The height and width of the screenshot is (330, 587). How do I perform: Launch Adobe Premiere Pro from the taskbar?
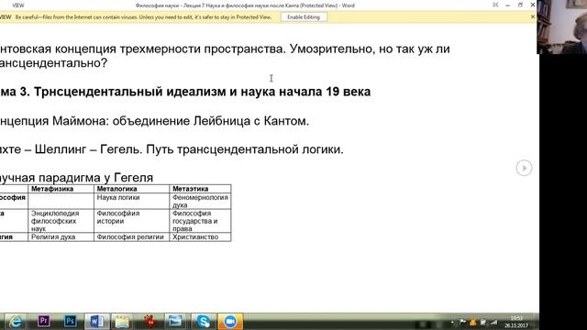click(x=43, y=321)
